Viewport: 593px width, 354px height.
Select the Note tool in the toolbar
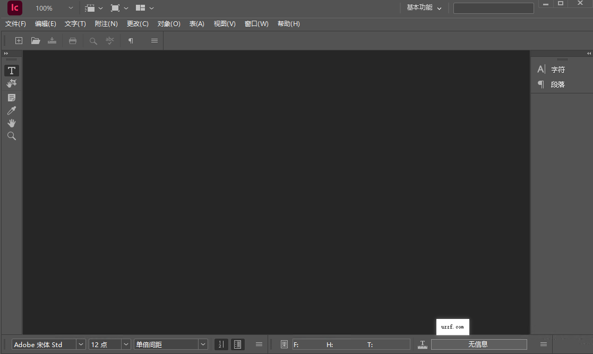click(x=11, y=97)
